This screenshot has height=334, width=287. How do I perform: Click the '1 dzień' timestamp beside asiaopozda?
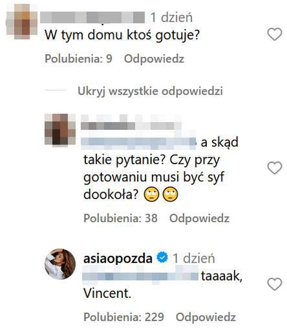pyautogui.click(x=194, y=258)
